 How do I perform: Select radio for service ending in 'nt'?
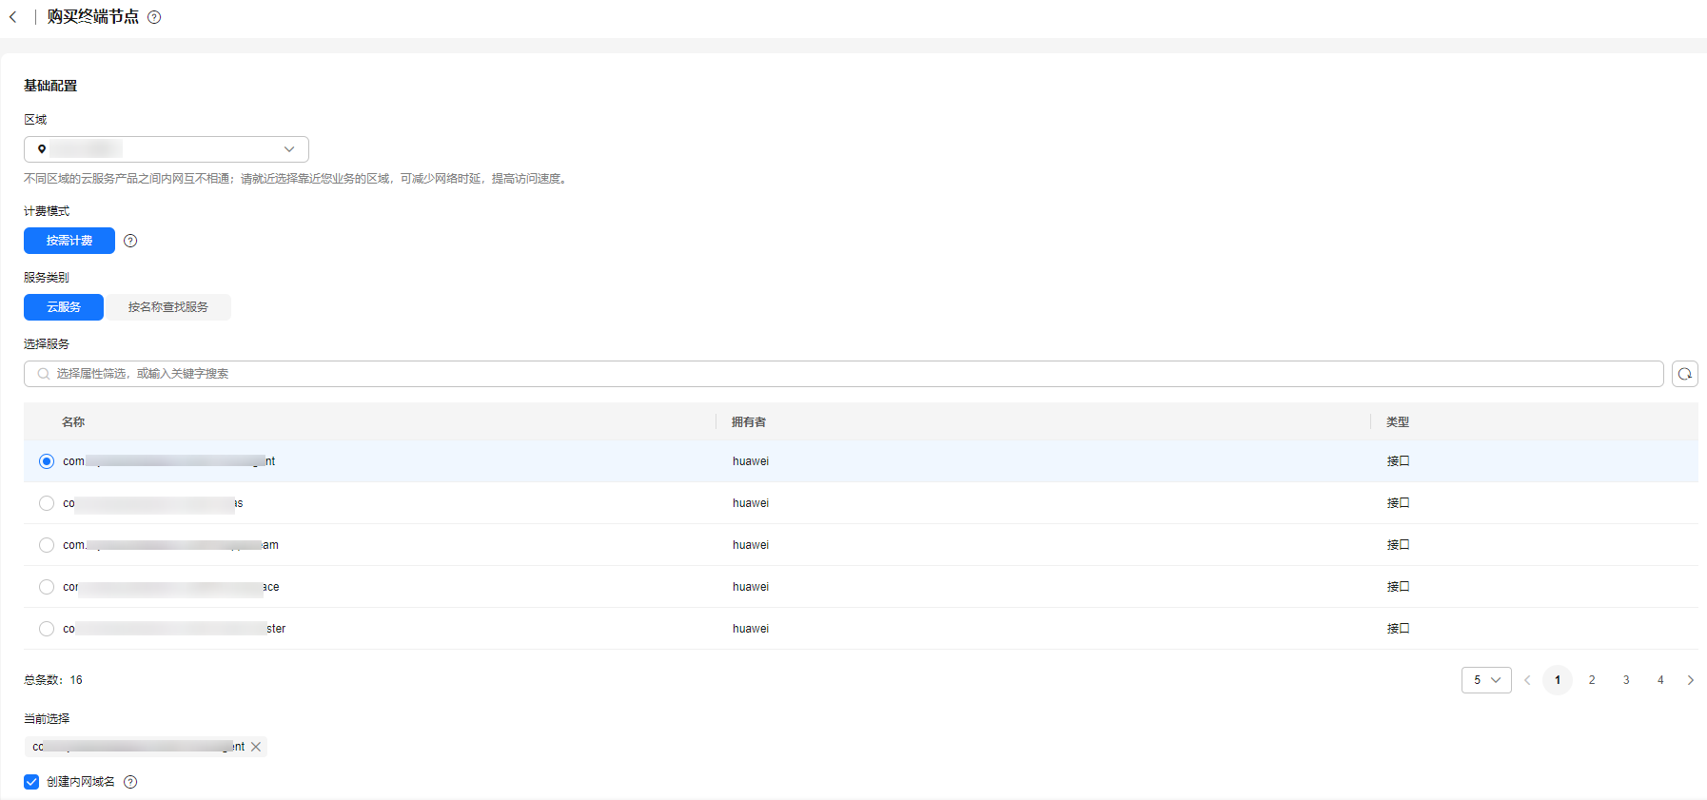[x=47, y=461]
